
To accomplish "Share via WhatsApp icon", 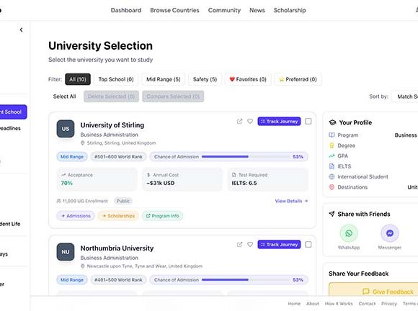I will tap(349, 233).
